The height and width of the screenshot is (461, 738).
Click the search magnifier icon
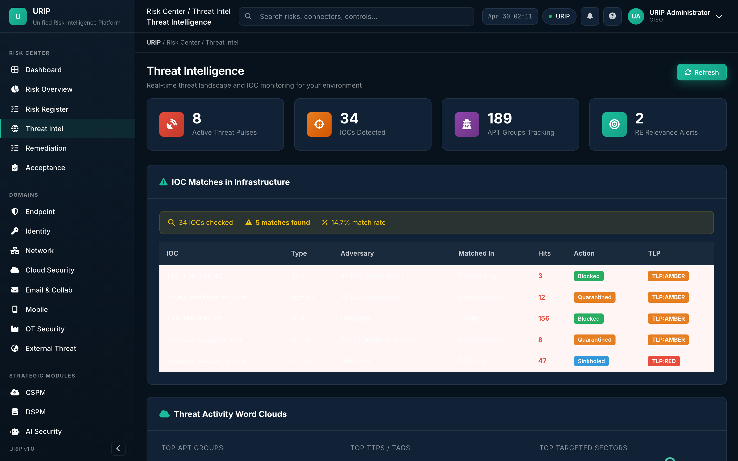[x=248, y=16]
